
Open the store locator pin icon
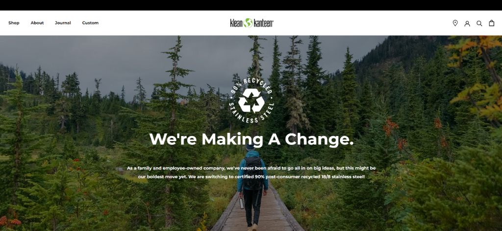(x=455, y=23)
